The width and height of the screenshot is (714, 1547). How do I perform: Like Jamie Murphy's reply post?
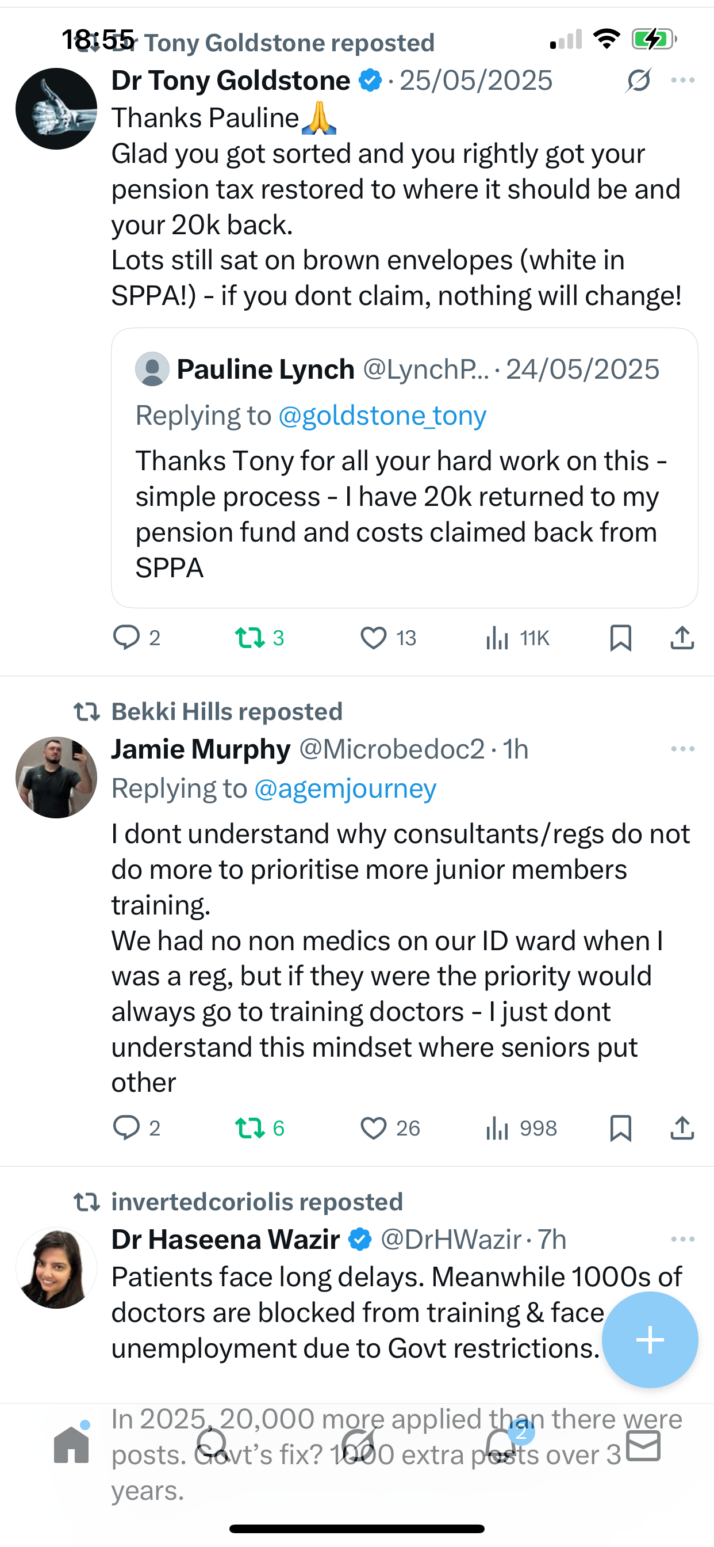click(373, 1128)
